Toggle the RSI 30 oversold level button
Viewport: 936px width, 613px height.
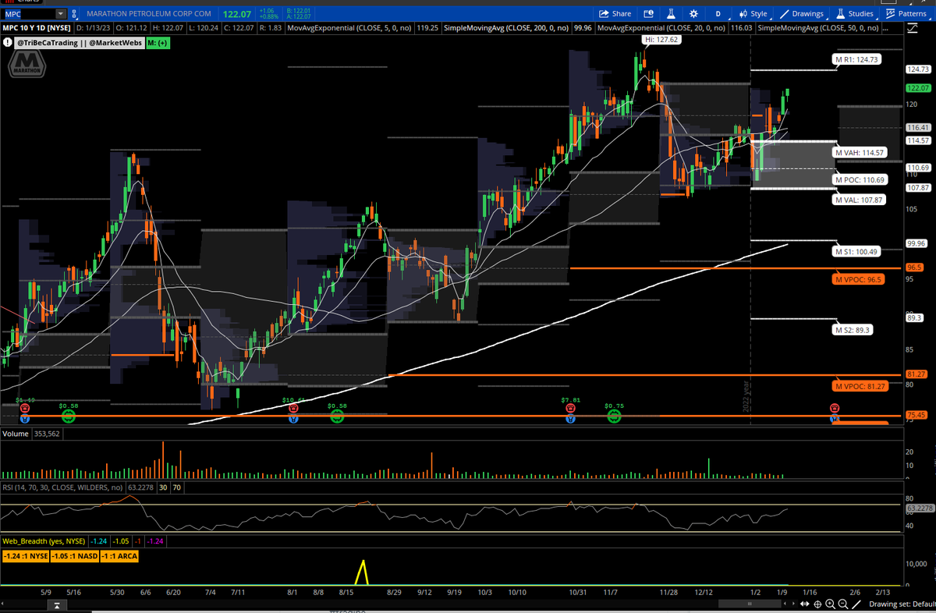tap(161, 487)
